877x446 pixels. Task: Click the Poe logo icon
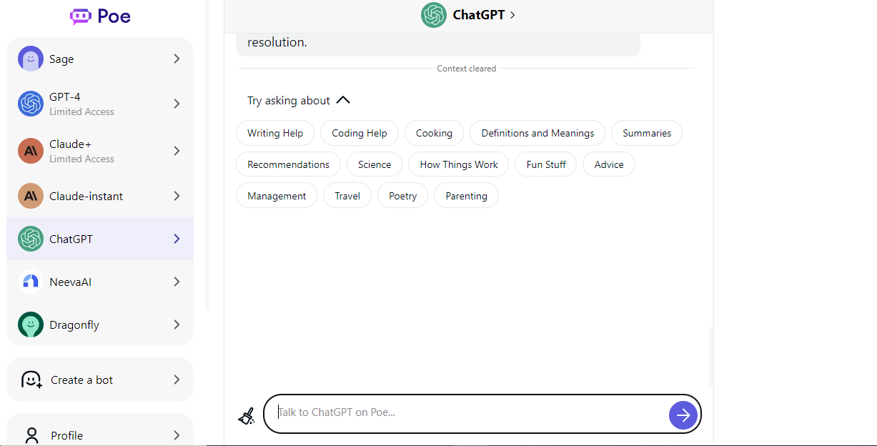click(x=81, y=16)
